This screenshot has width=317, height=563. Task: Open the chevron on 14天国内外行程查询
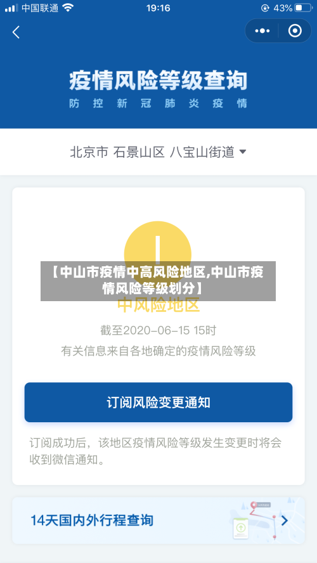pos(285,521)
